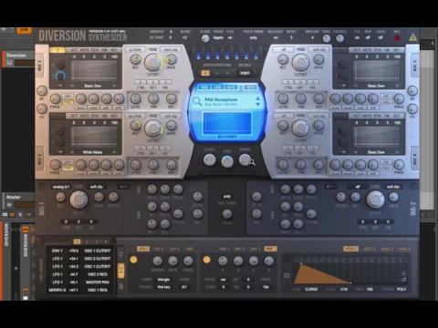Click the preset search magnifier icon
The width and height of the screenshot is (438, 328).
[197, 101]
